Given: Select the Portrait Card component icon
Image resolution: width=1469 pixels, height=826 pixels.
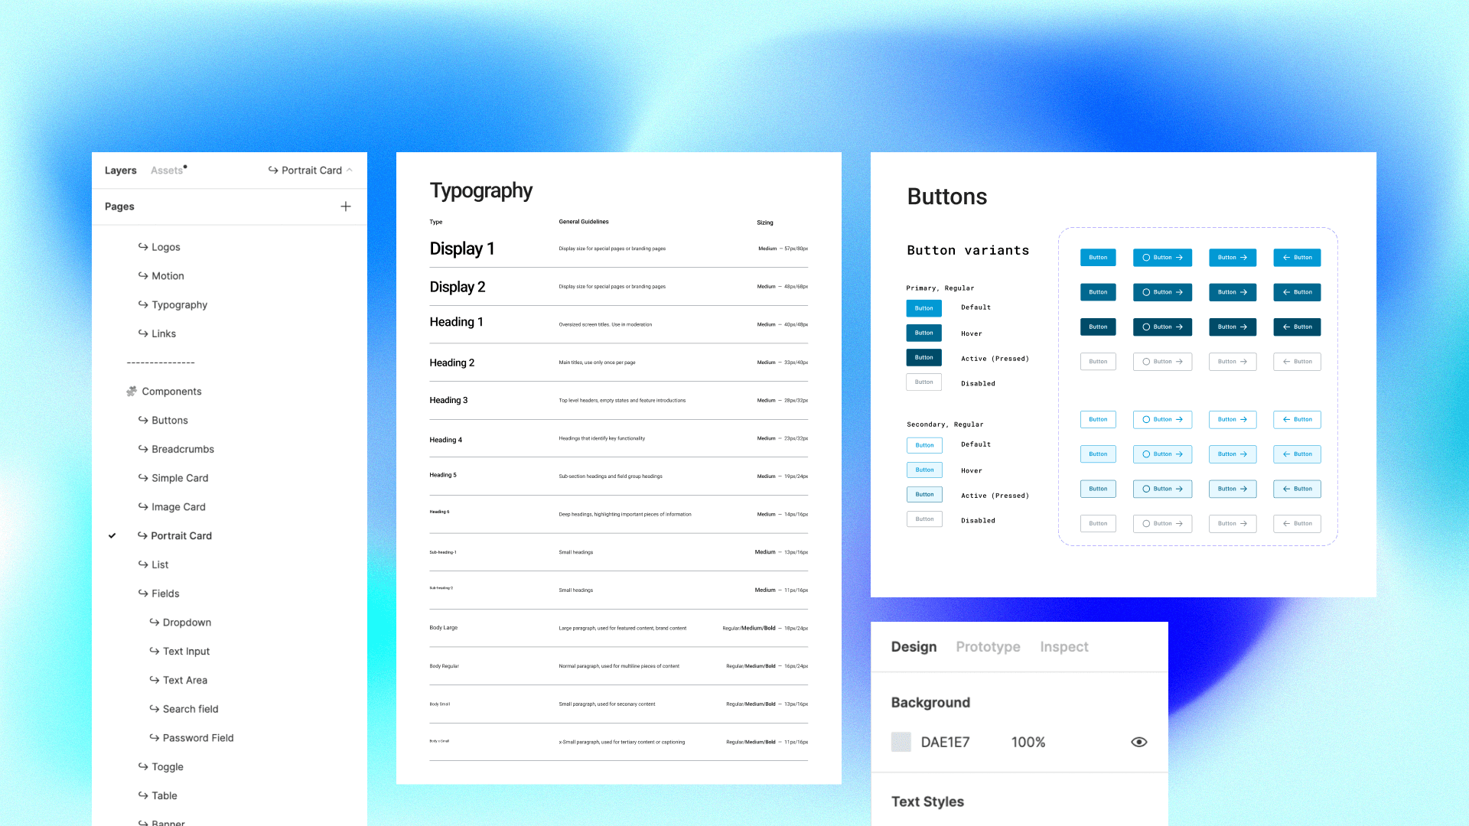Looking at the screenshot, I should [x=143, y=535].
